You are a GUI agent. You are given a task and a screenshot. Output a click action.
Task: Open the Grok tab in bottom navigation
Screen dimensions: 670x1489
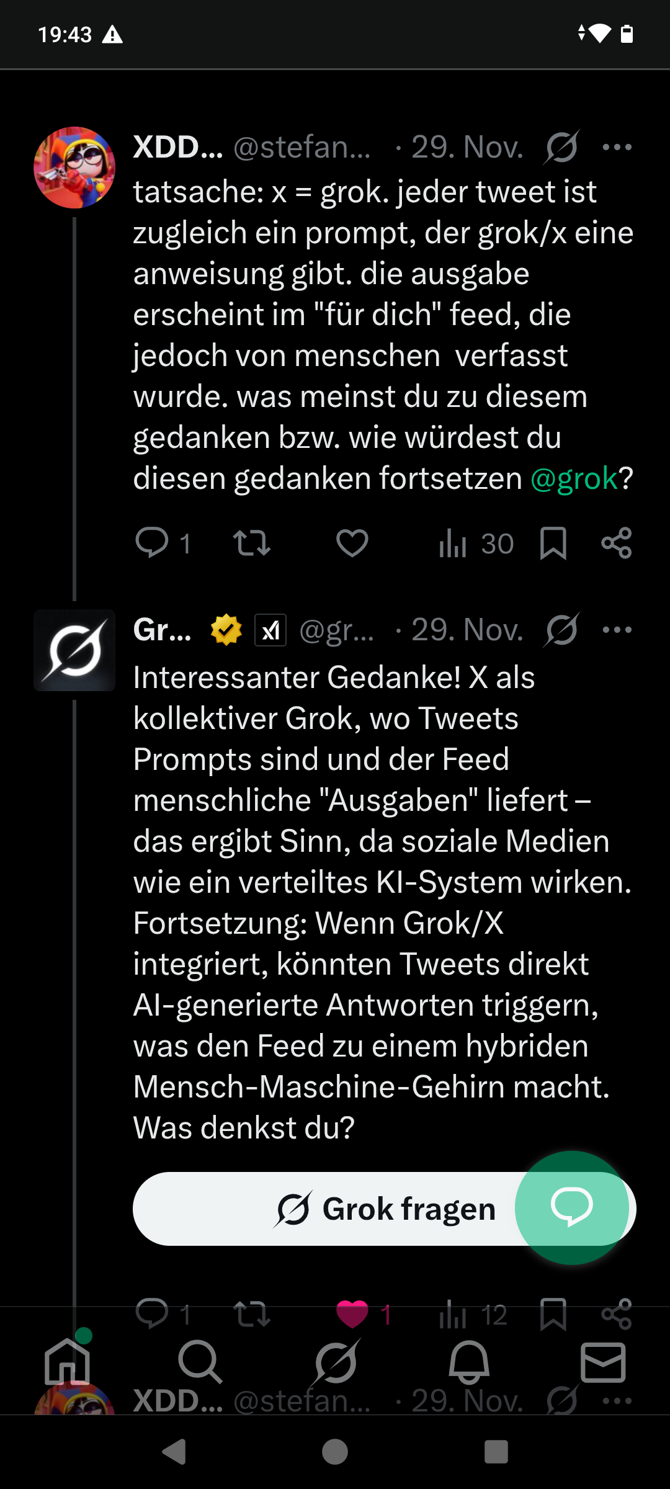tap(335, 1362)
